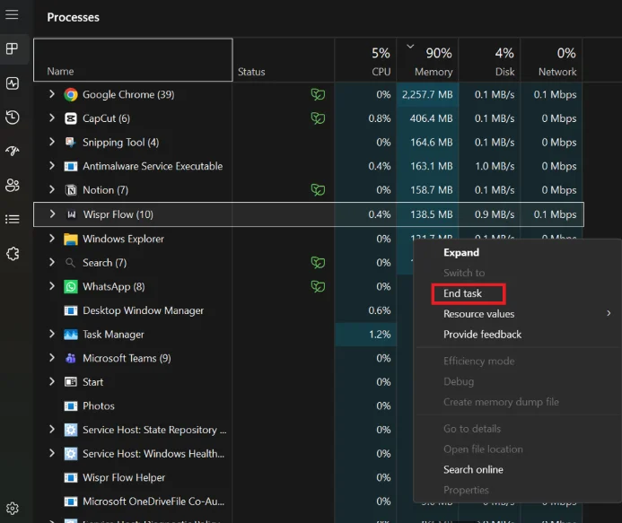Screen dimensions: 622x523
Task: Click the Snipping Tool process icon
Action: point(71,143)
